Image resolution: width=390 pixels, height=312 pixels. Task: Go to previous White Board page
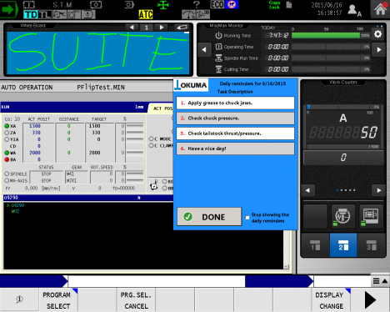click(132, 28)
